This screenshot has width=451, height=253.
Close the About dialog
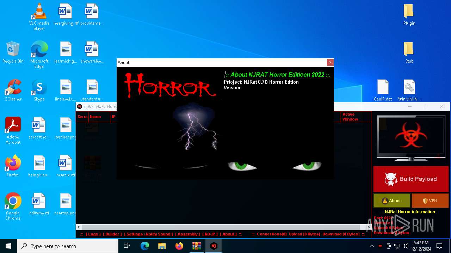(330, 62)
